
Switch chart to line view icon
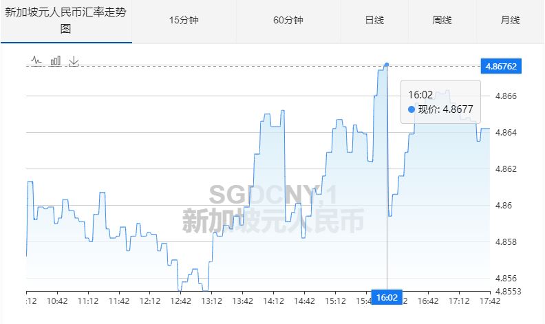tap(36, 61)
